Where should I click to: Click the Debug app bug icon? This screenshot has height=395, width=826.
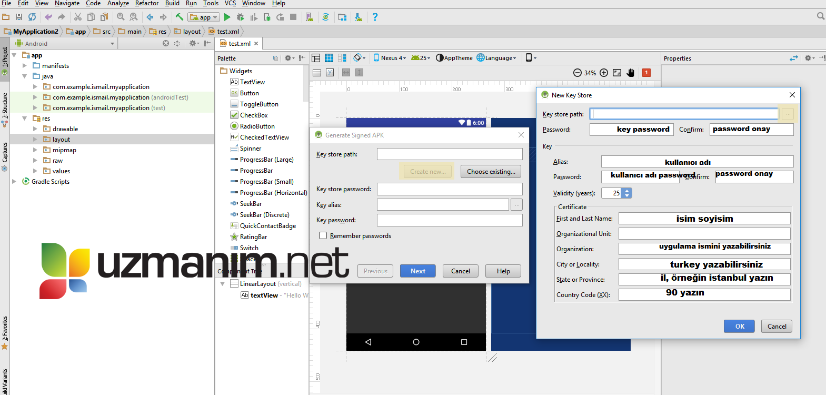click(x=241, y=17)
